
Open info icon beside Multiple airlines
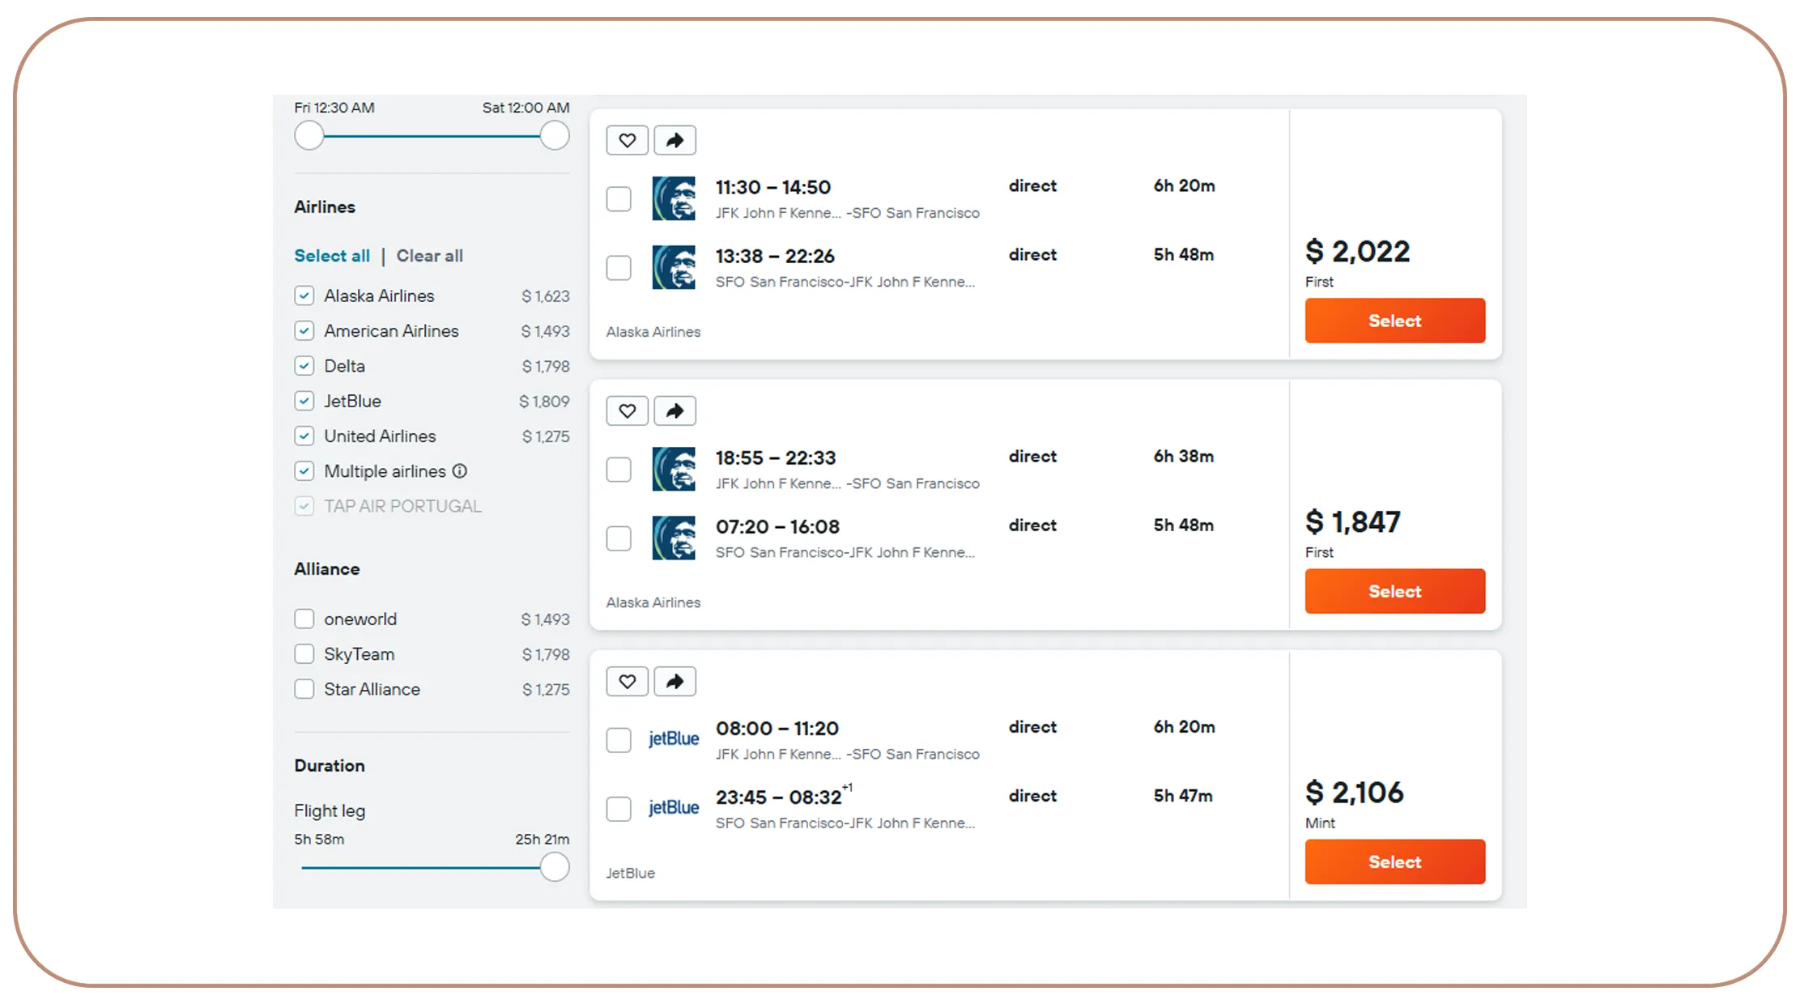tap(460, 470)
